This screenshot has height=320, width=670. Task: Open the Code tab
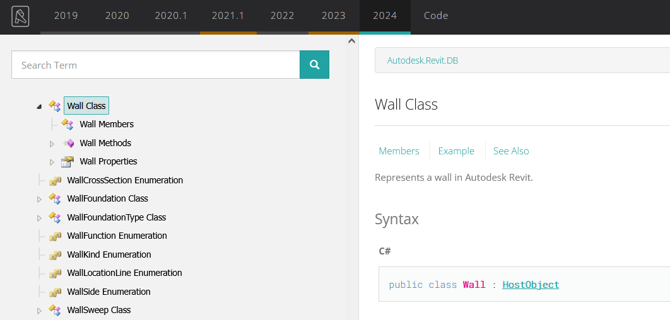pos(436,16)
